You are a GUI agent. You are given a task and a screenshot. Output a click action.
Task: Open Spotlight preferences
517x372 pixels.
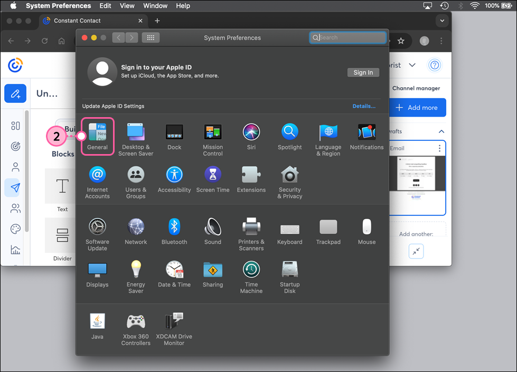[289, 132]
